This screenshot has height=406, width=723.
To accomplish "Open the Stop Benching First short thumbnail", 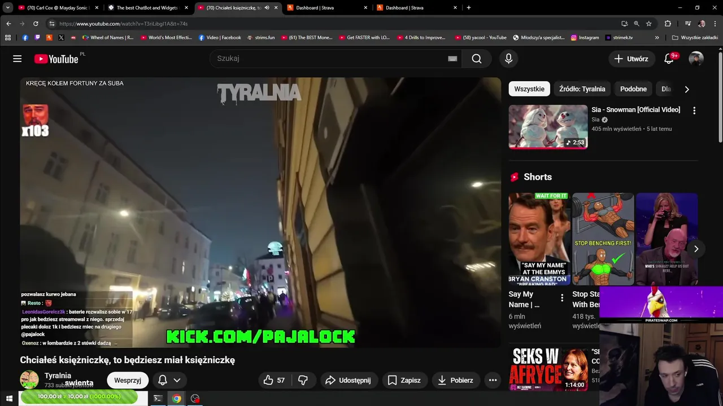I will pos(603,239).
